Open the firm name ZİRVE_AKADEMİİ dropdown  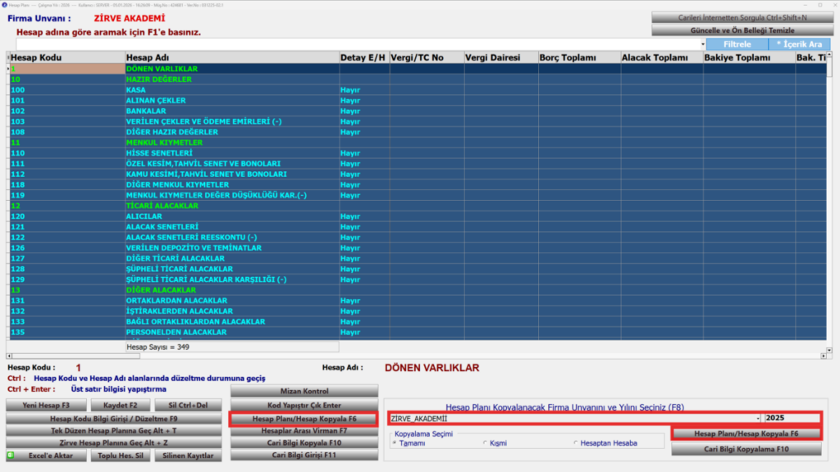coord(758,419)
